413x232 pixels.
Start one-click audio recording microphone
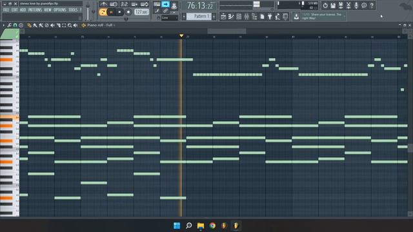[x=356, y=5]
